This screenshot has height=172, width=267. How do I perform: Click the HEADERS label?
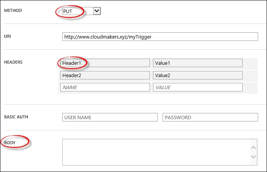click(13, 62)
